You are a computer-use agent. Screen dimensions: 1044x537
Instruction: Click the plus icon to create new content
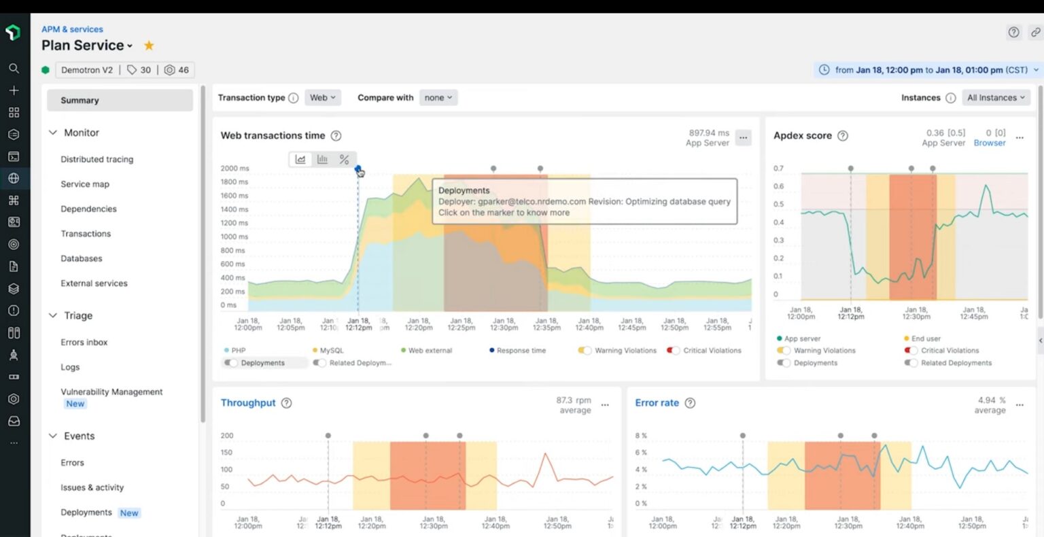pos(14,90)
